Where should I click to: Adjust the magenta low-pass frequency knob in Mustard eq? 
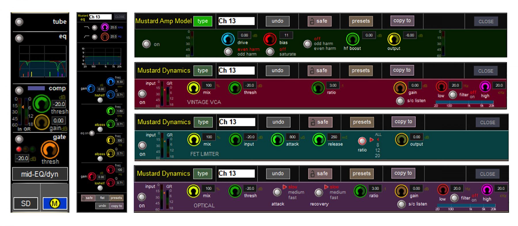pyautogui.click(x=105, y=27)
